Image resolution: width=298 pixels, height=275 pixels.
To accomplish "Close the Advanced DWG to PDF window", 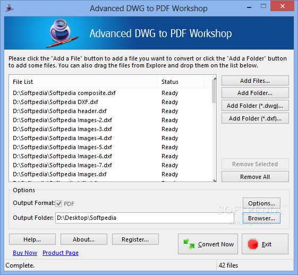I will pyautogui.click(x=283, y=6).
